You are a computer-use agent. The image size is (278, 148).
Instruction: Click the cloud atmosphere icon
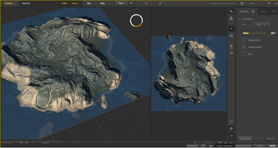tap(231, 53)
